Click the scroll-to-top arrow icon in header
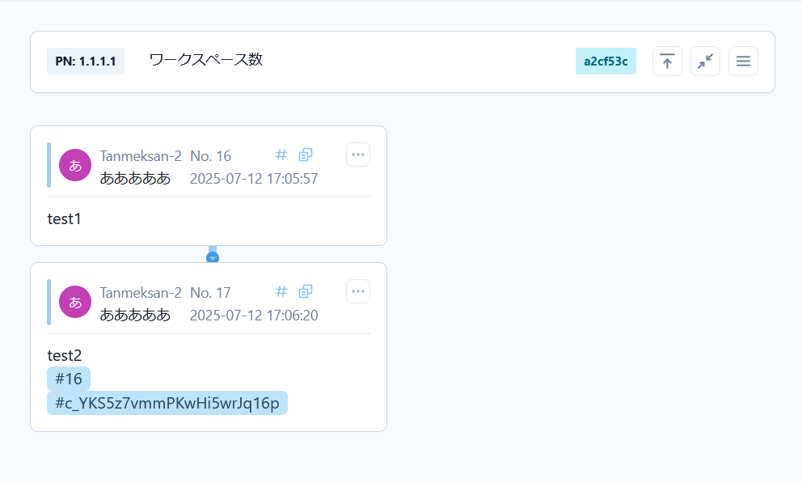 (667, 61)
